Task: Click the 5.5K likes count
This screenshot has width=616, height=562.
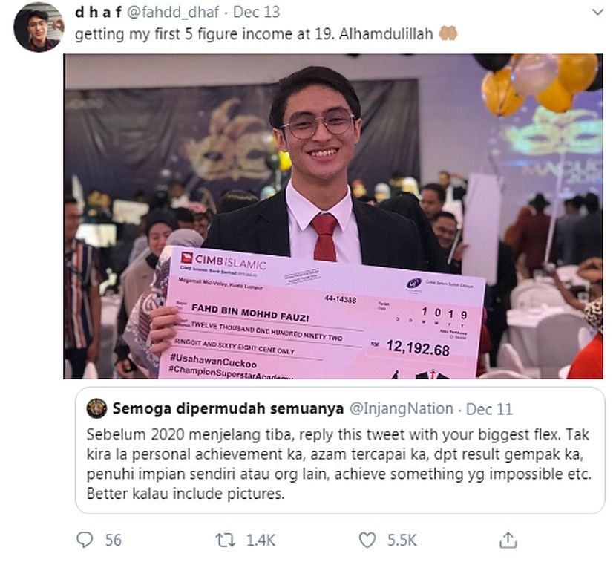Action: click(x=402, y=540)
